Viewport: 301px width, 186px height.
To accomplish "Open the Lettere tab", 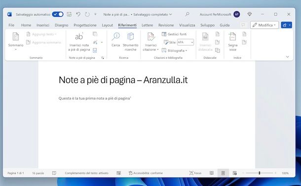I will pos(147,25).
